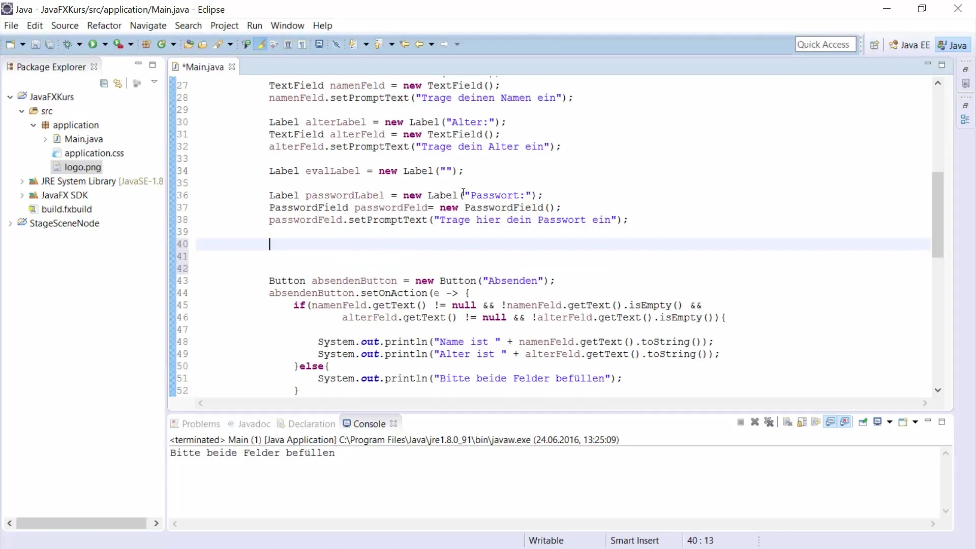
Task: Click the Open Type folder icon
Action: coord(189,44)
